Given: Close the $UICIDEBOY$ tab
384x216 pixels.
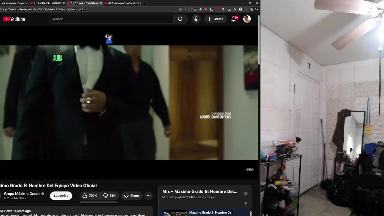Looking at the screenshot, I should pos(64,3).
